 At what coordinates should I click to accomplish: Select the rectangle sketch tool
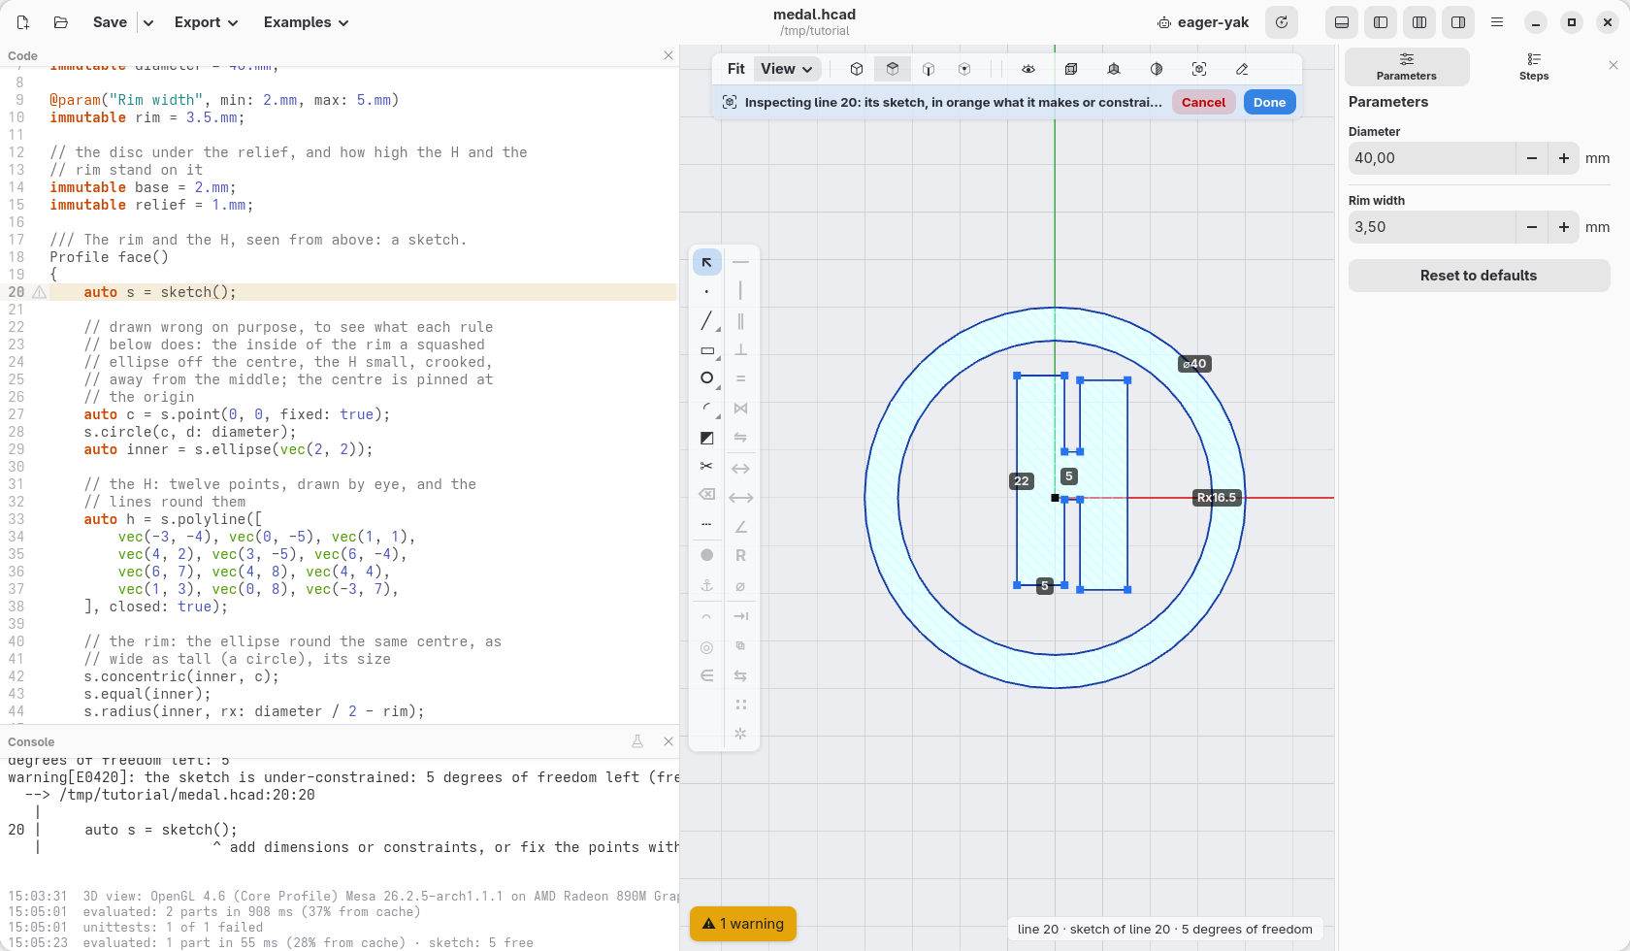(x=706, y=350)
